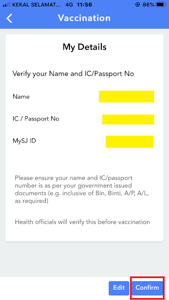Tap the Vaccination page title
169x300 pixels.
point(84,18)
